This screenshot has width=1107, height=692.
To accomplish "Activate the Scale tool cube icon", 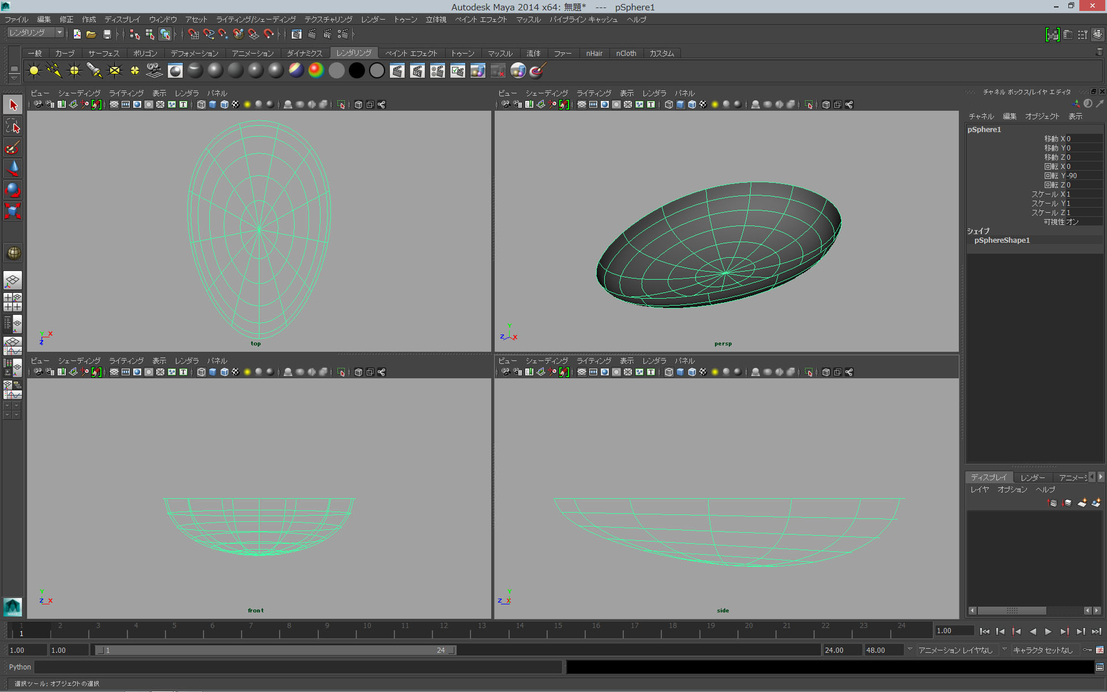I will point(13,211).
